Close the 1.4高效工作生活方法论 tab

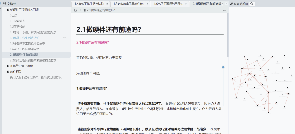click(x=107, y=4)
